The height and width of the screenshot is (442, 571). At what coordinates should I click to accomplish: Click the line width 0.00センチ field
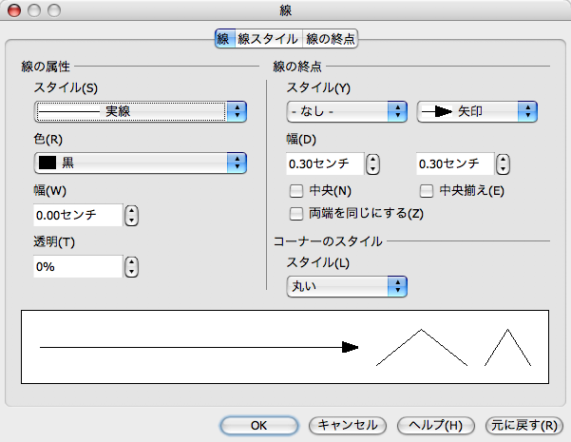78,216
